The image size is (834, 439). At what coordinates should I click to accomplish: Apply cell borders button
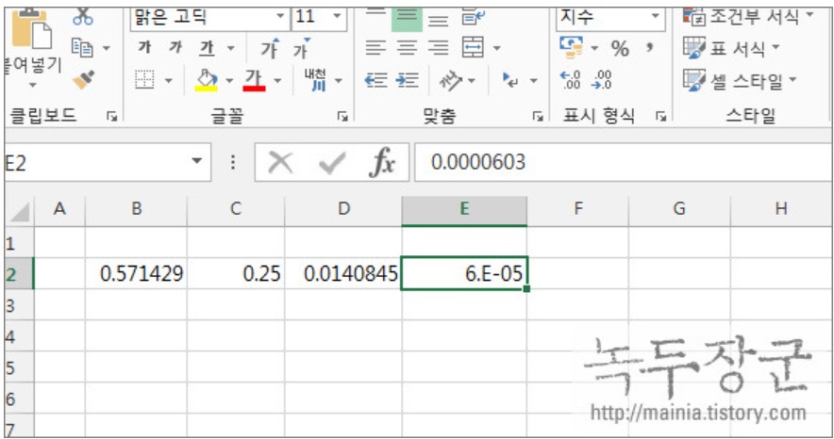[144, 80]
